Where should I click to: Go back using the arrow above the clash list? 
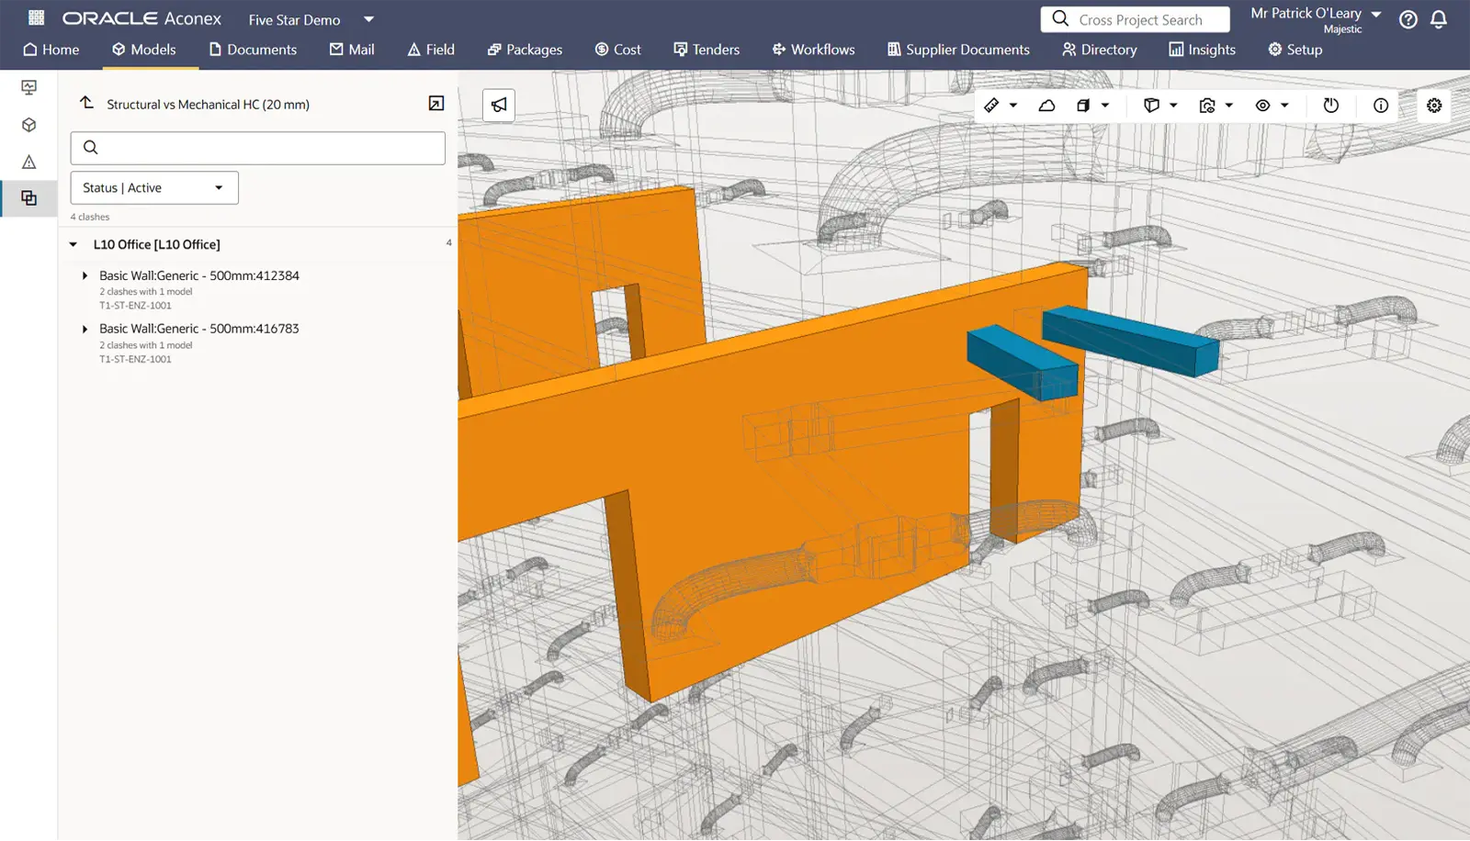pyautogui.click(x=86, y=103)
